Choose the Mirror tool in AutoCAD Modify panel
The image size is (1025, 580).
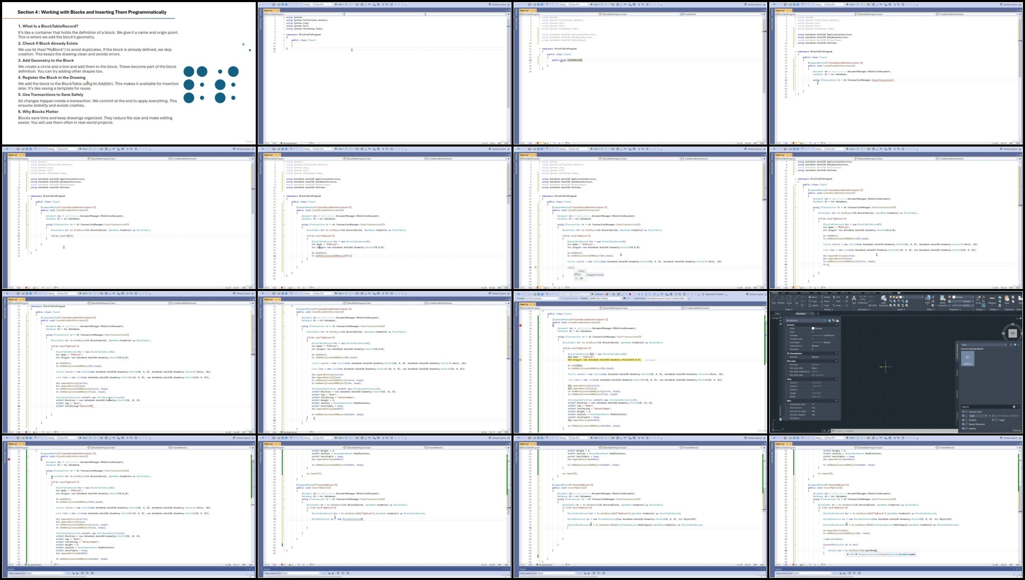(825, 301)
